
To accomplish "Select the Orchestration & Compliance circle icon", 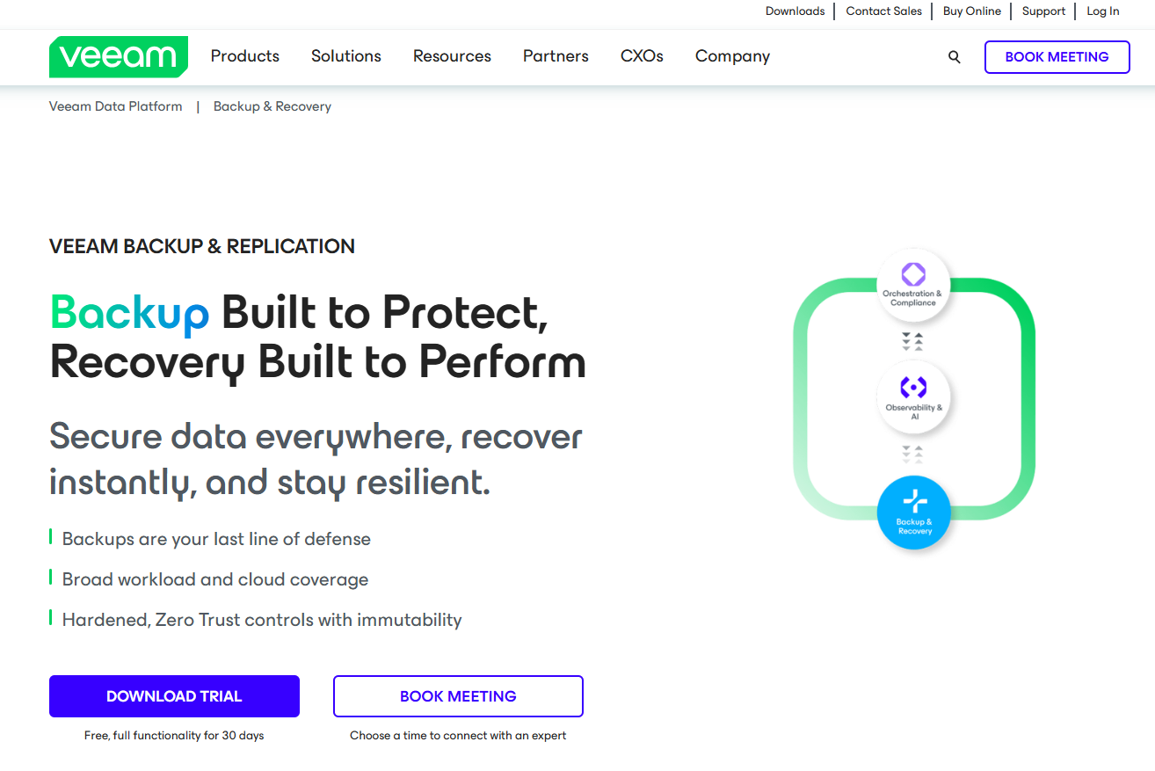I will [x=914, y=284].
